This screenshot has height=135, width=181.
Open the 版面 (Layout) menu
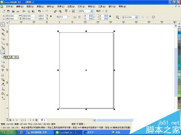tap(40, 6)
